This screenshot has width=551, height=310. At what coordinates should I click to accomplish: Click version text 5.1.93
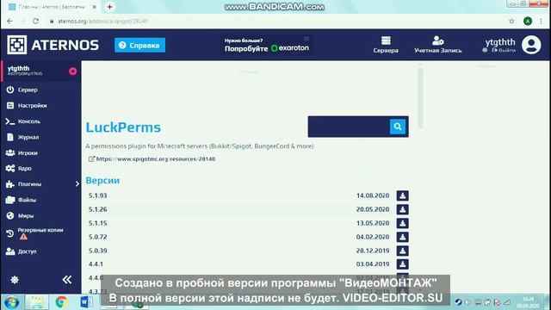pyautogui.click(x=97, y=195)
